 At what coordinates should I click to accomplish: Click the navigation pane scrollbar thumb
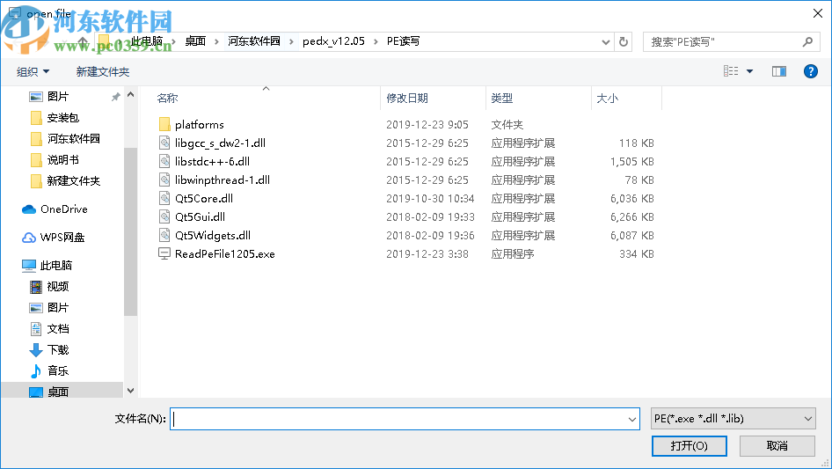coord(130,231)
